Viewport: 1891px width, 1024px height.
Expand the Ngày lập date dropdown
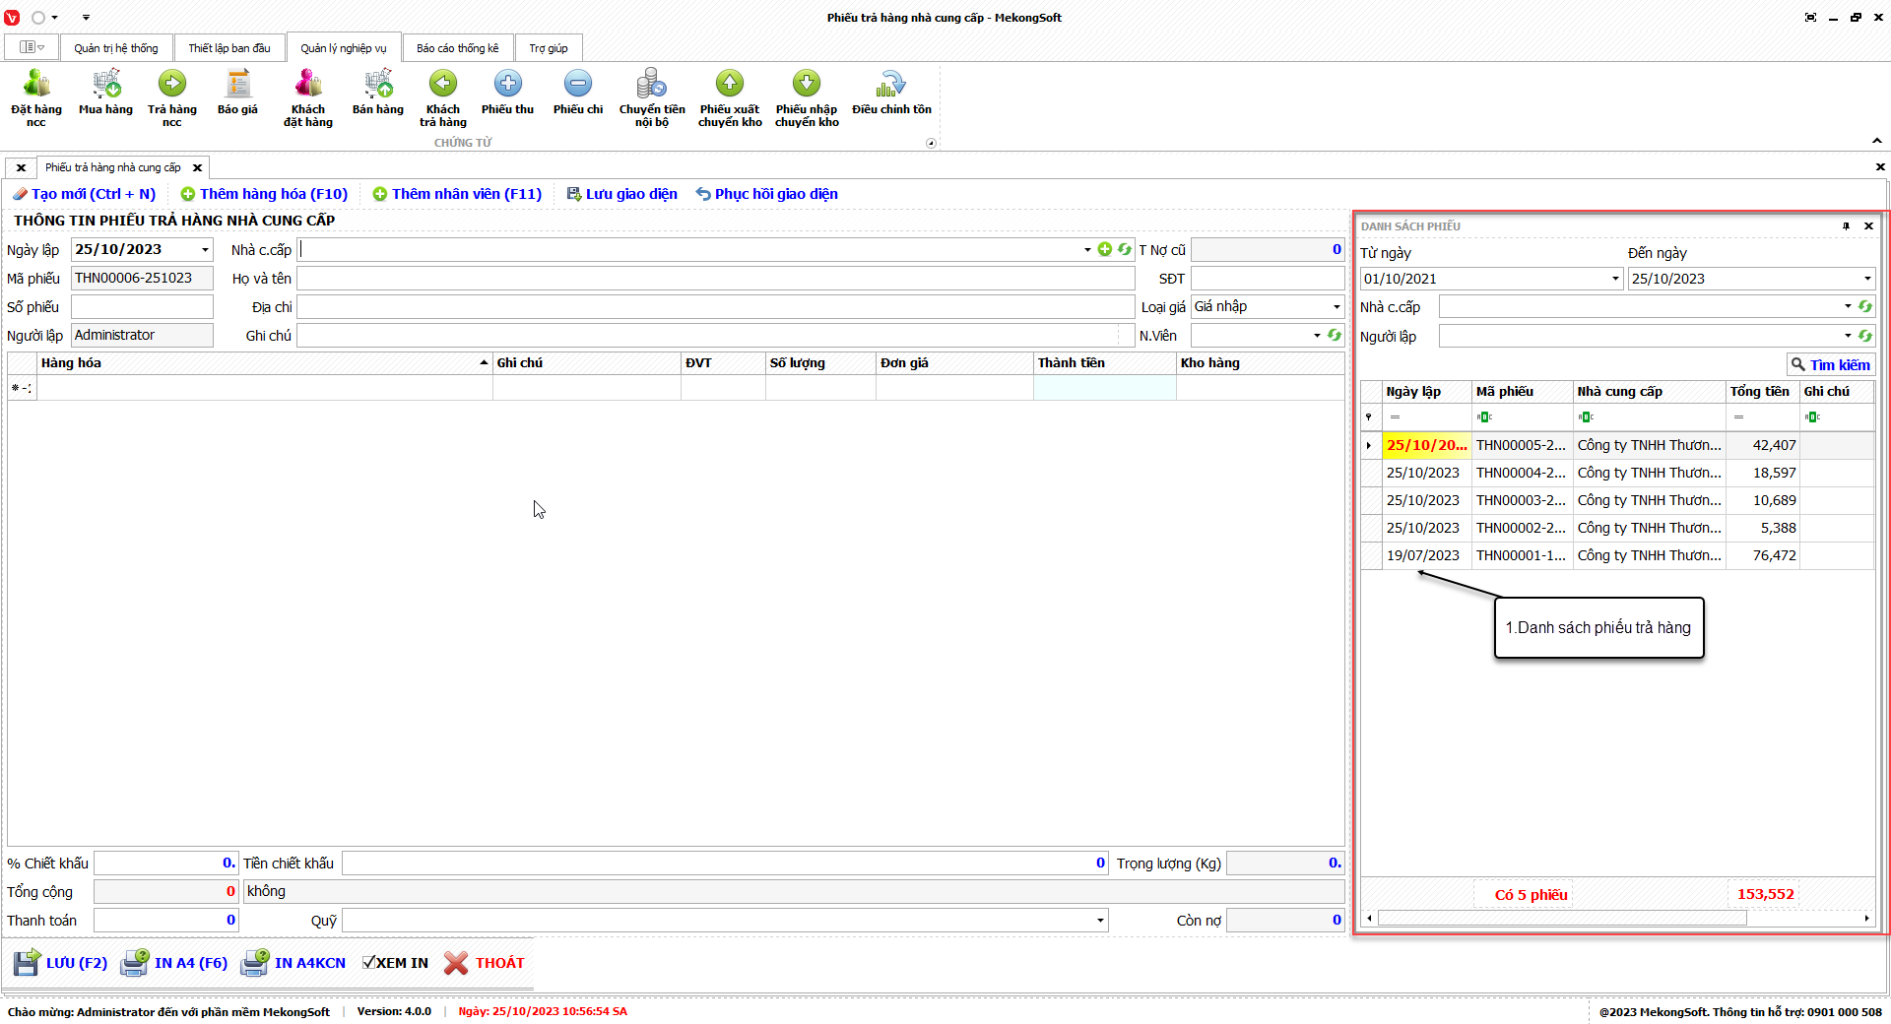click(205, 250)
